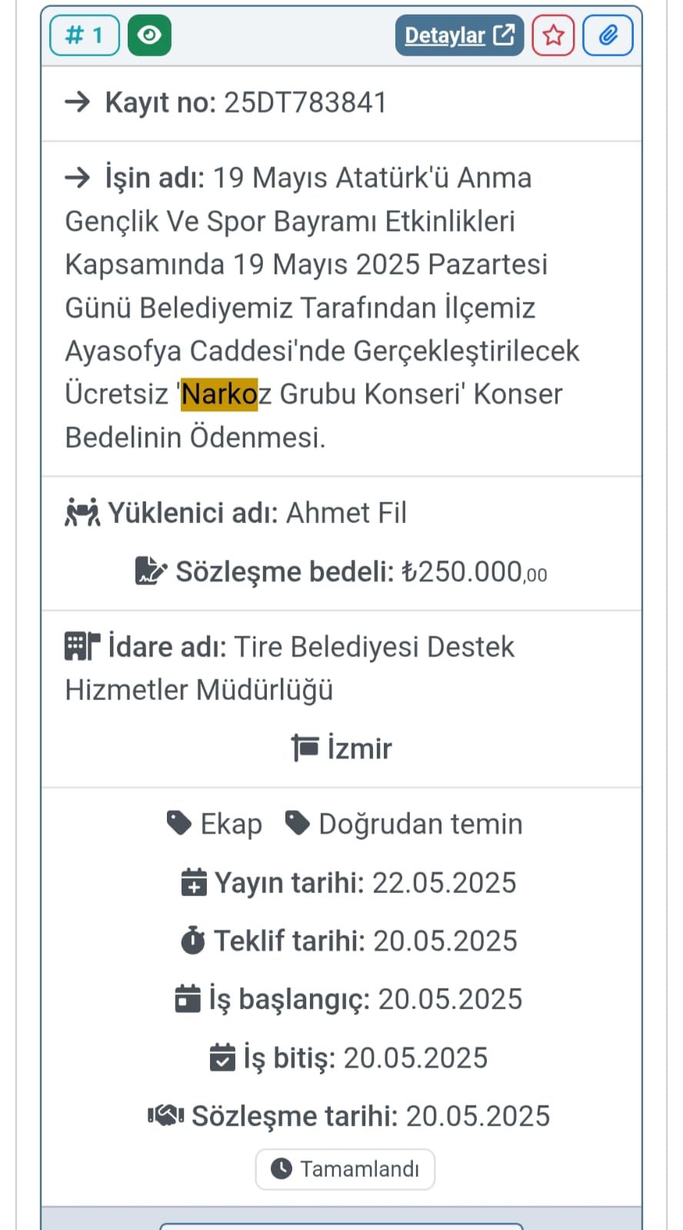Click the green eye view icon
This screenshot has height=1230, width=683.
(x=149, y=35)
